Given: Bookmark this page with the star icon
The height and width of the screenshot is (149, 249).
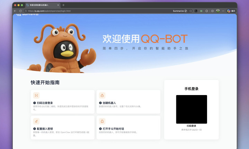Looking at the screenshot, I should 191,11.
